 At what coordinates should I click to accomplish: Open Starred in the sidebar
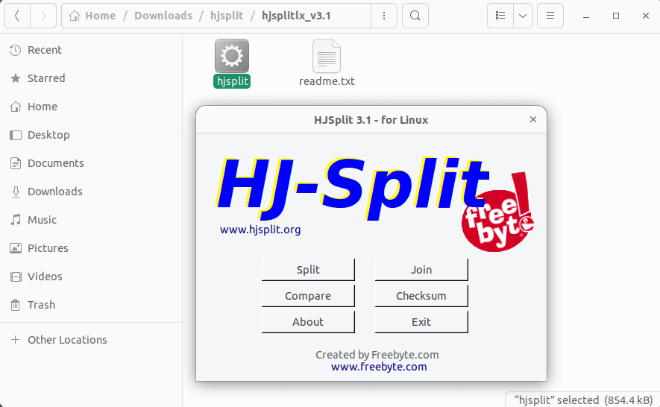pos(91,78)
